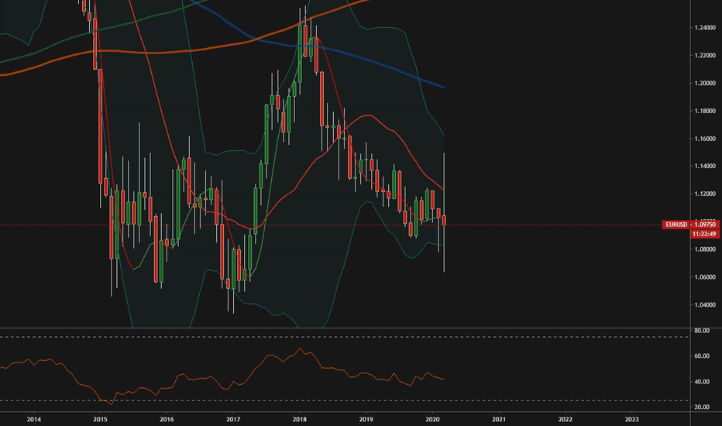The width and height of the screenshot is (722, 426).
Task: Click the 1.16000 price scale label
Action: (x=705, y=138)
